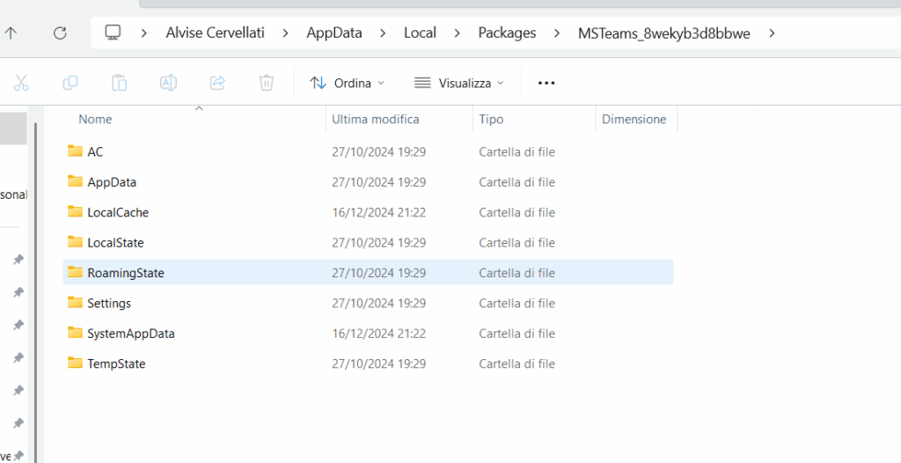Image resolution: width=901 pixels, height=463 pixels.
Task: Open the three-dots more options menu
Action: click(x=546, y=83)
